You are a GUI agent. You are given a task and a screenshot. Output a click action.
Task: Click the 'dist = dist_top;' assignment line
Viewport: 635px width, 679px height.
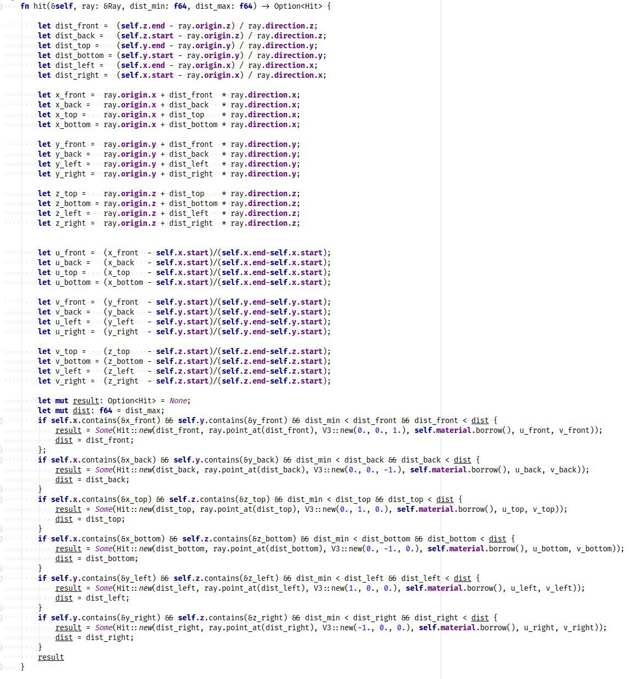(90, 519)
